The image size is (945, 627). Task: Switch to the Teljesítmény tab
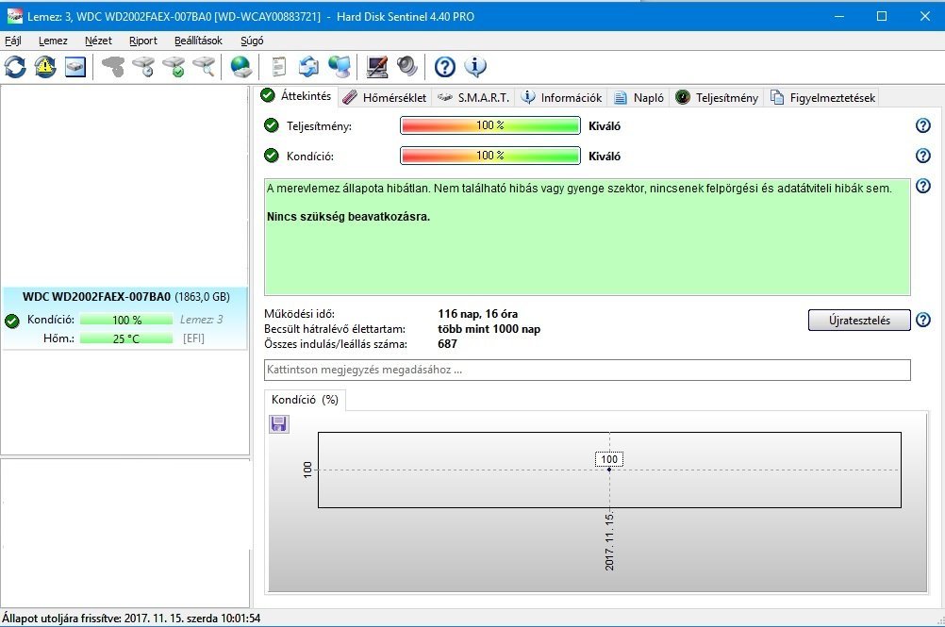coord(717,97)
